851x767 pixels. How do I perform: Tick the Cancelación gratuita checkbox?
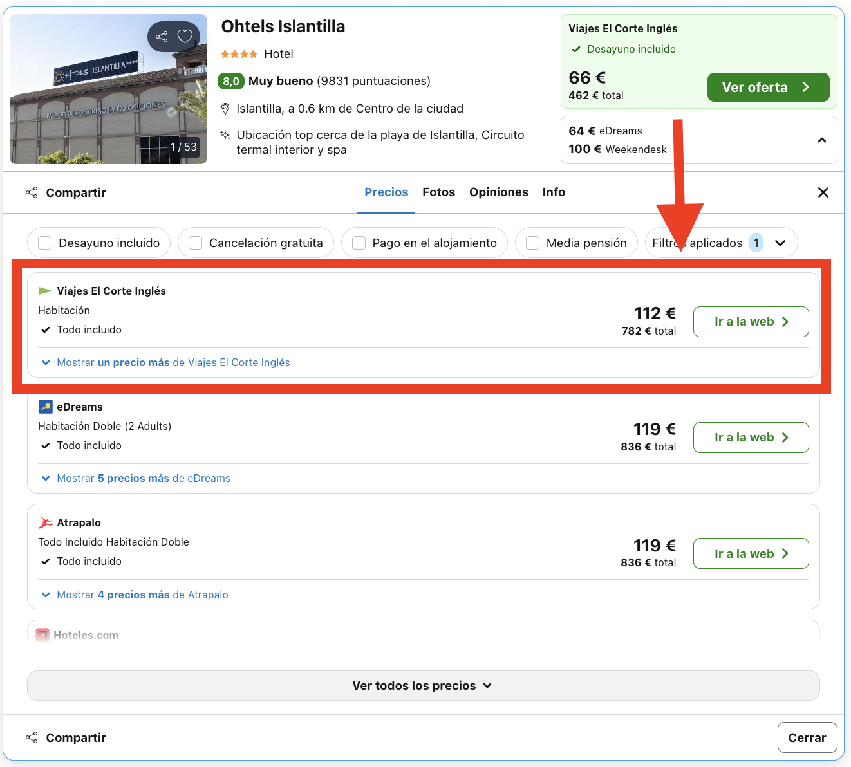pos(196,243)
